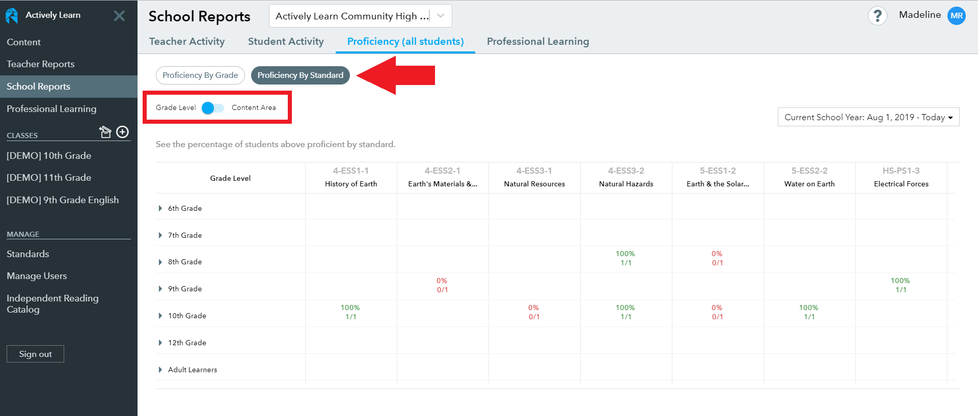
Task: Click the Content Area toggle label
Action: [254, 108]
